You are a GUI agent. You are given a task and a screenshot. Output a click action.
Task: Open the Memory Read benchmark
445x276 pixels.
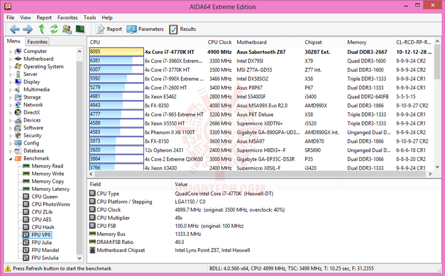47,166
